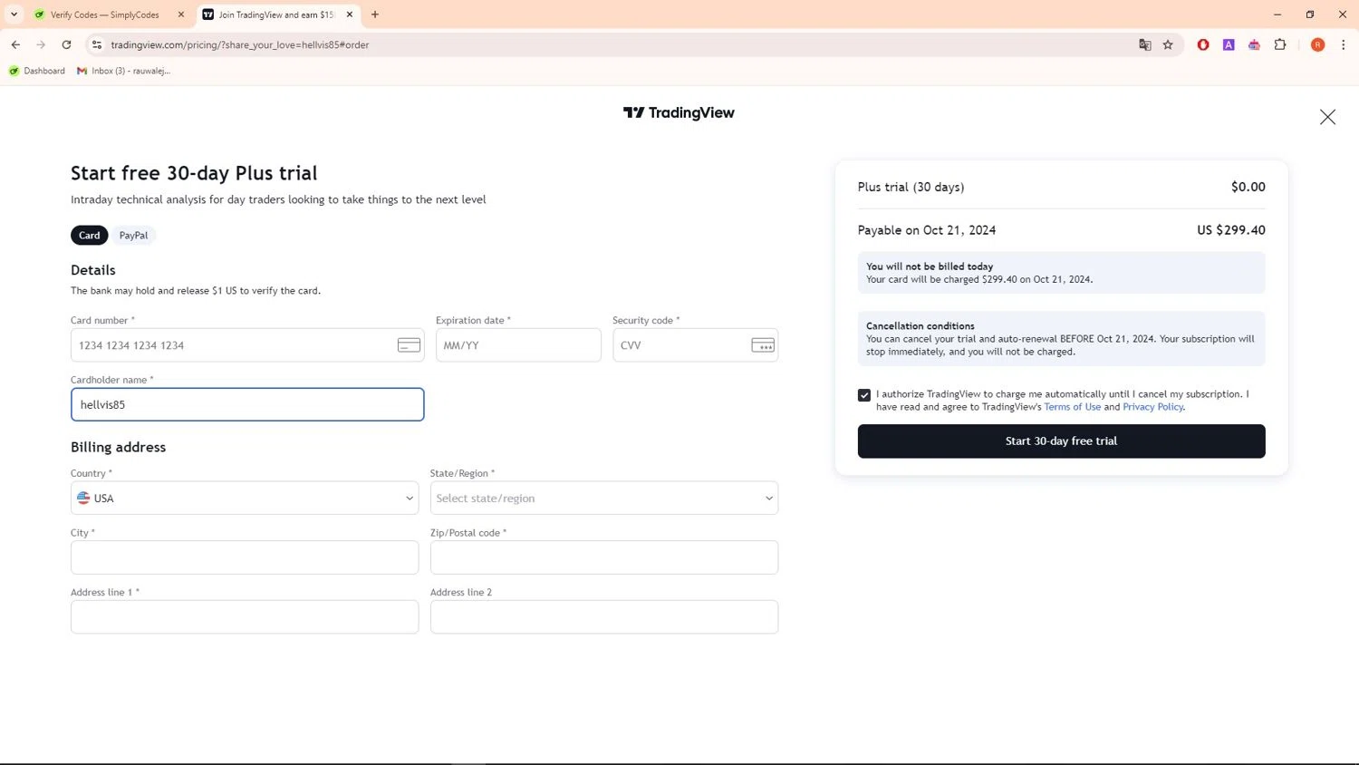Image resolution: width=1359 pixels, height=765 pixels.
Task: Open the tab search chevron
Action: (14, 15)
